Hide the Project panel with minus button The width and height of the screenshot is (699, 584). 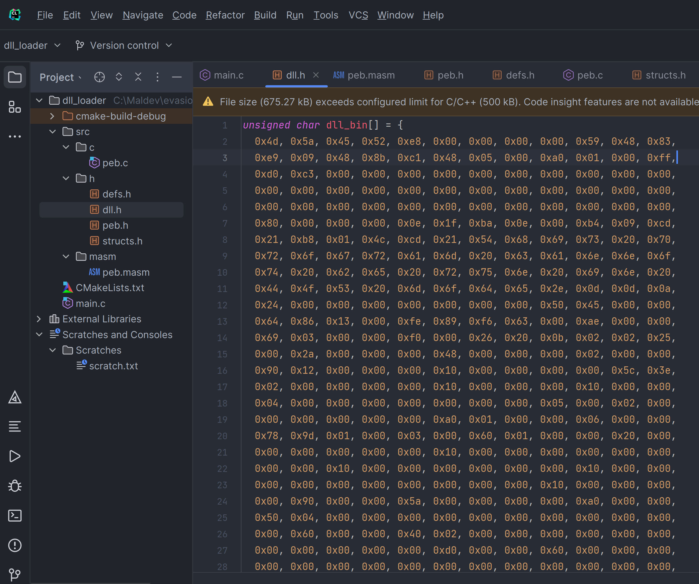pos(177,77)
